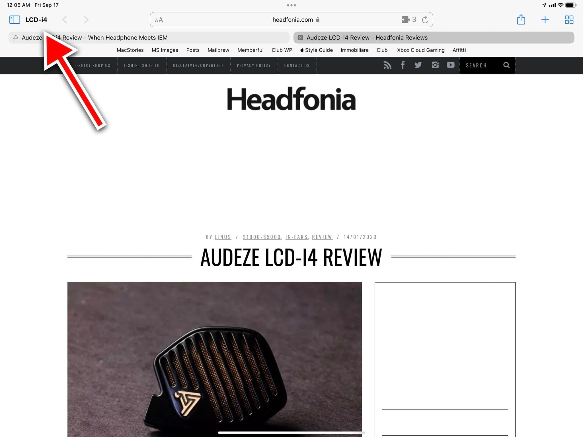The image size is (583, 437).
Task: Open the Instagram icon link
Action: (x=435, y=65)
